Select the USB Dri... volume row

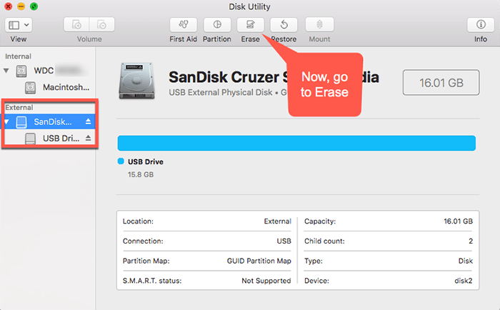coord(49,138)
